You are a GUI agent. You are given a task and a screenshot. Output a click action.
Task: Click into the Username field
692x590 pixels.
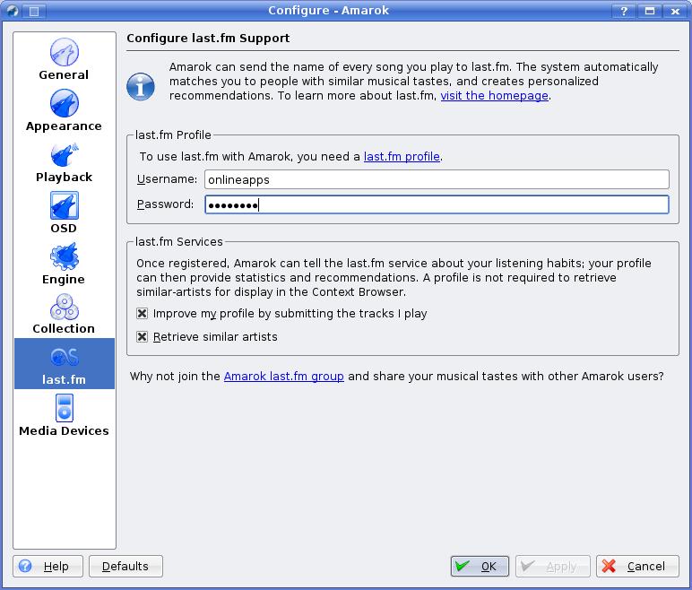pos(437,179)
